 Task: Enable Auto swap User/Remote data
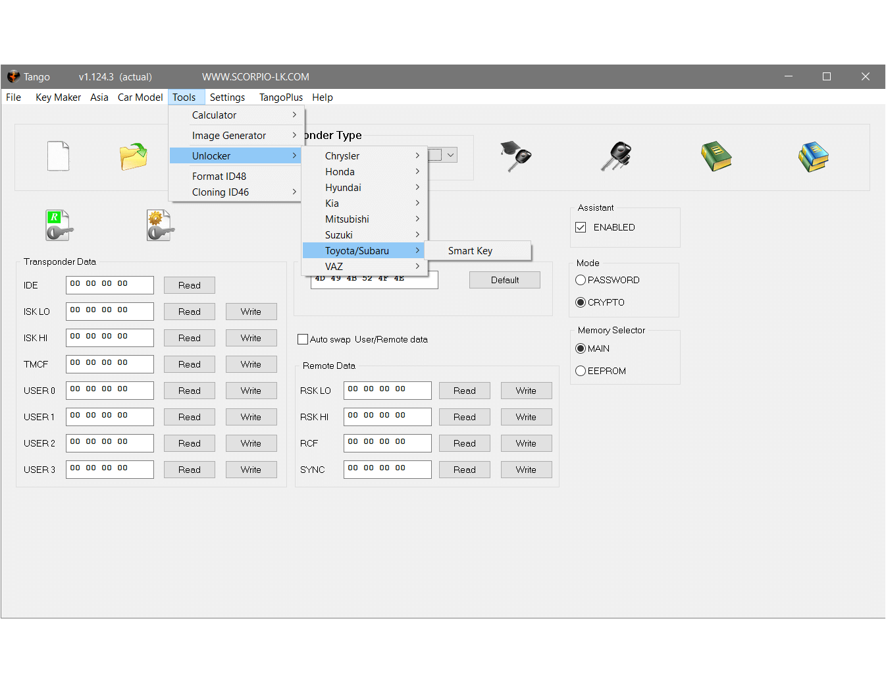(303, 339)
